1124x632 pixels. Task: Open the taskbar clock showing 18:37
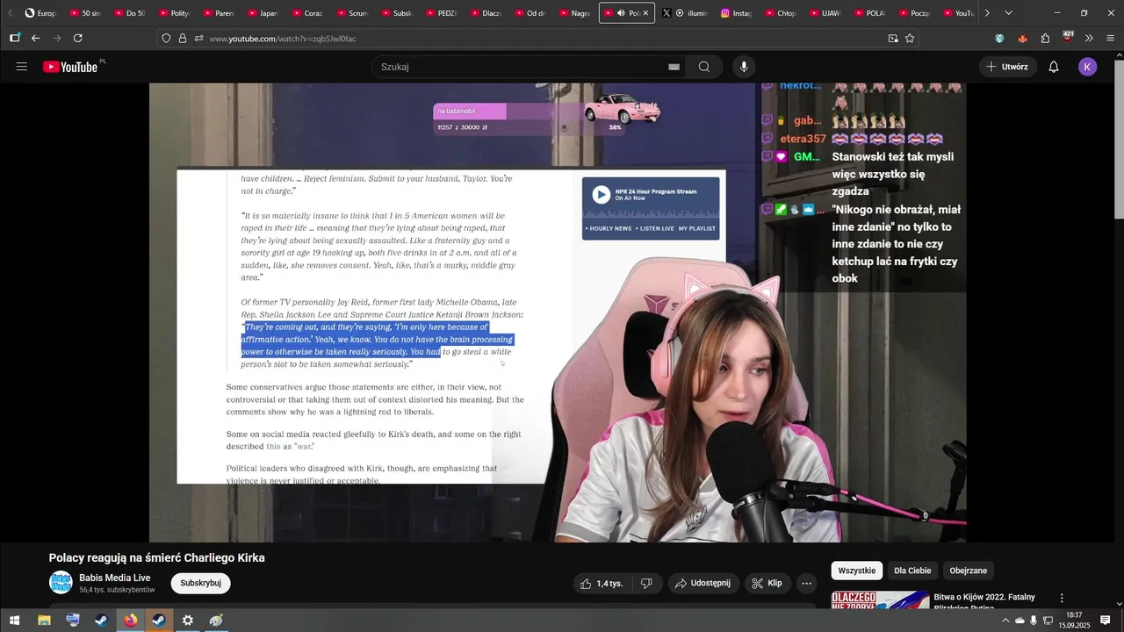(1073, 620)
